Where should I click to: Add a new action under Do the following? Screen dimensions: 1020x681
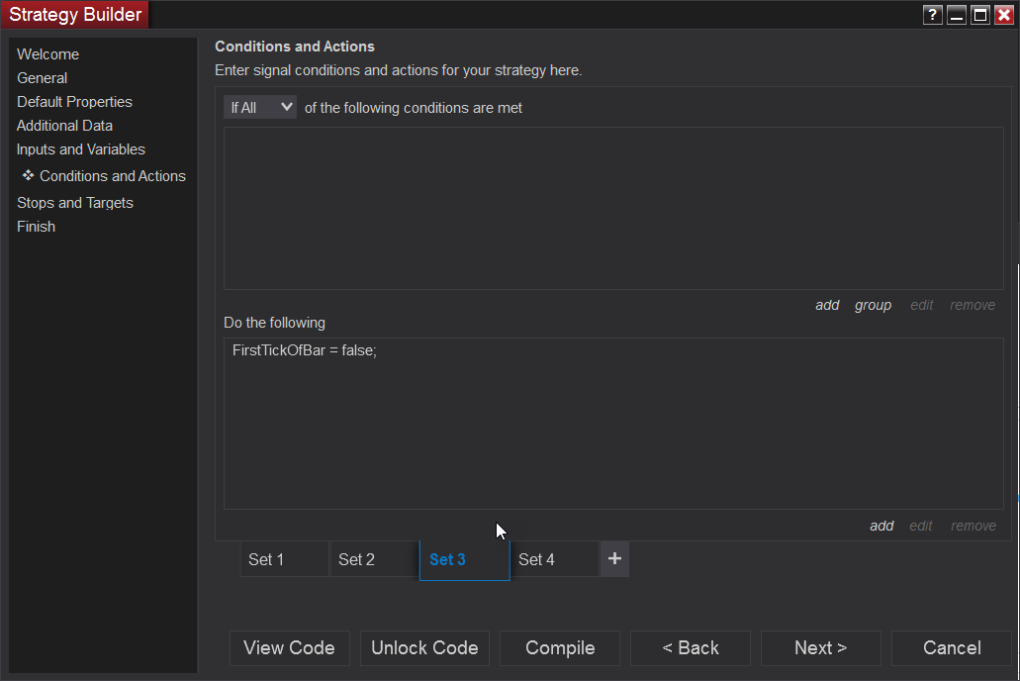point(881,526)
